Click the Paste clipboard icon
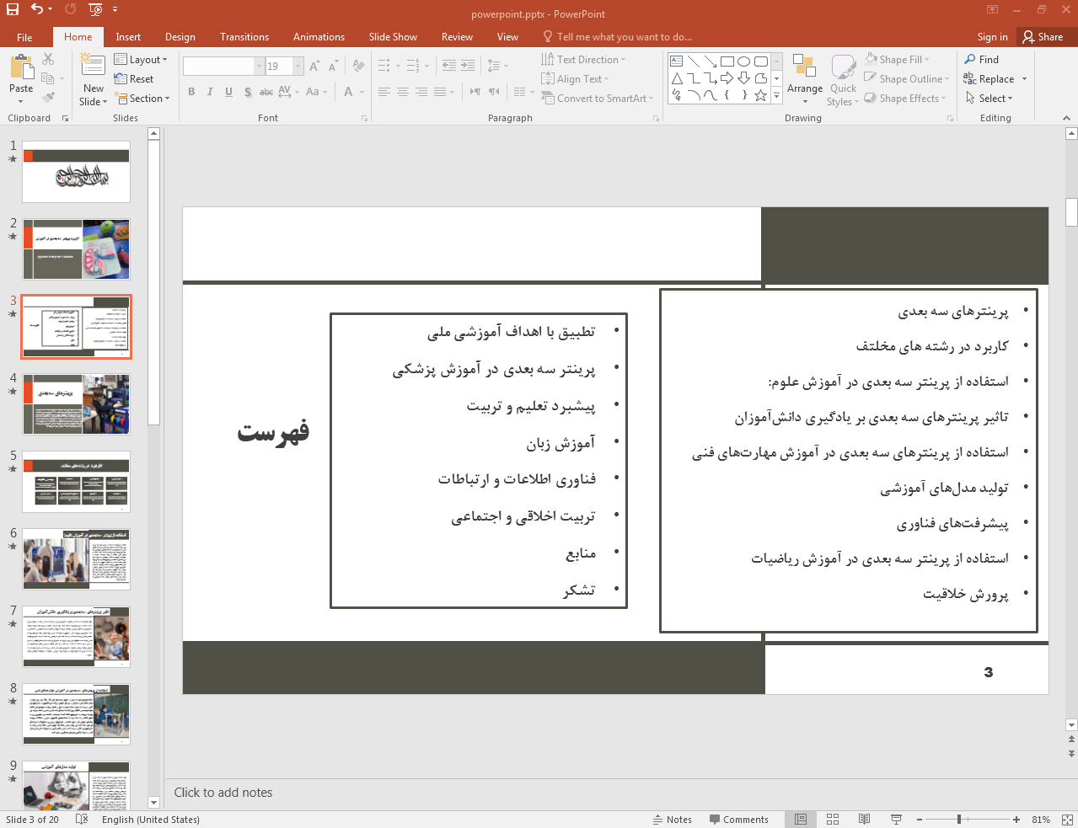 pyautogui.click(x=21, y=68)
